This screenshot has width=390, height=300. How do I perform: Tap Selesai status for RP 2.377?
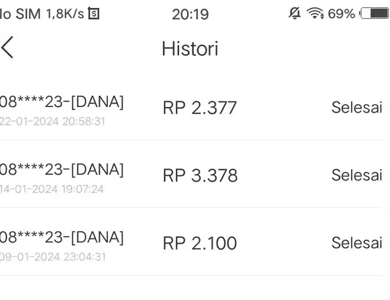356,107
